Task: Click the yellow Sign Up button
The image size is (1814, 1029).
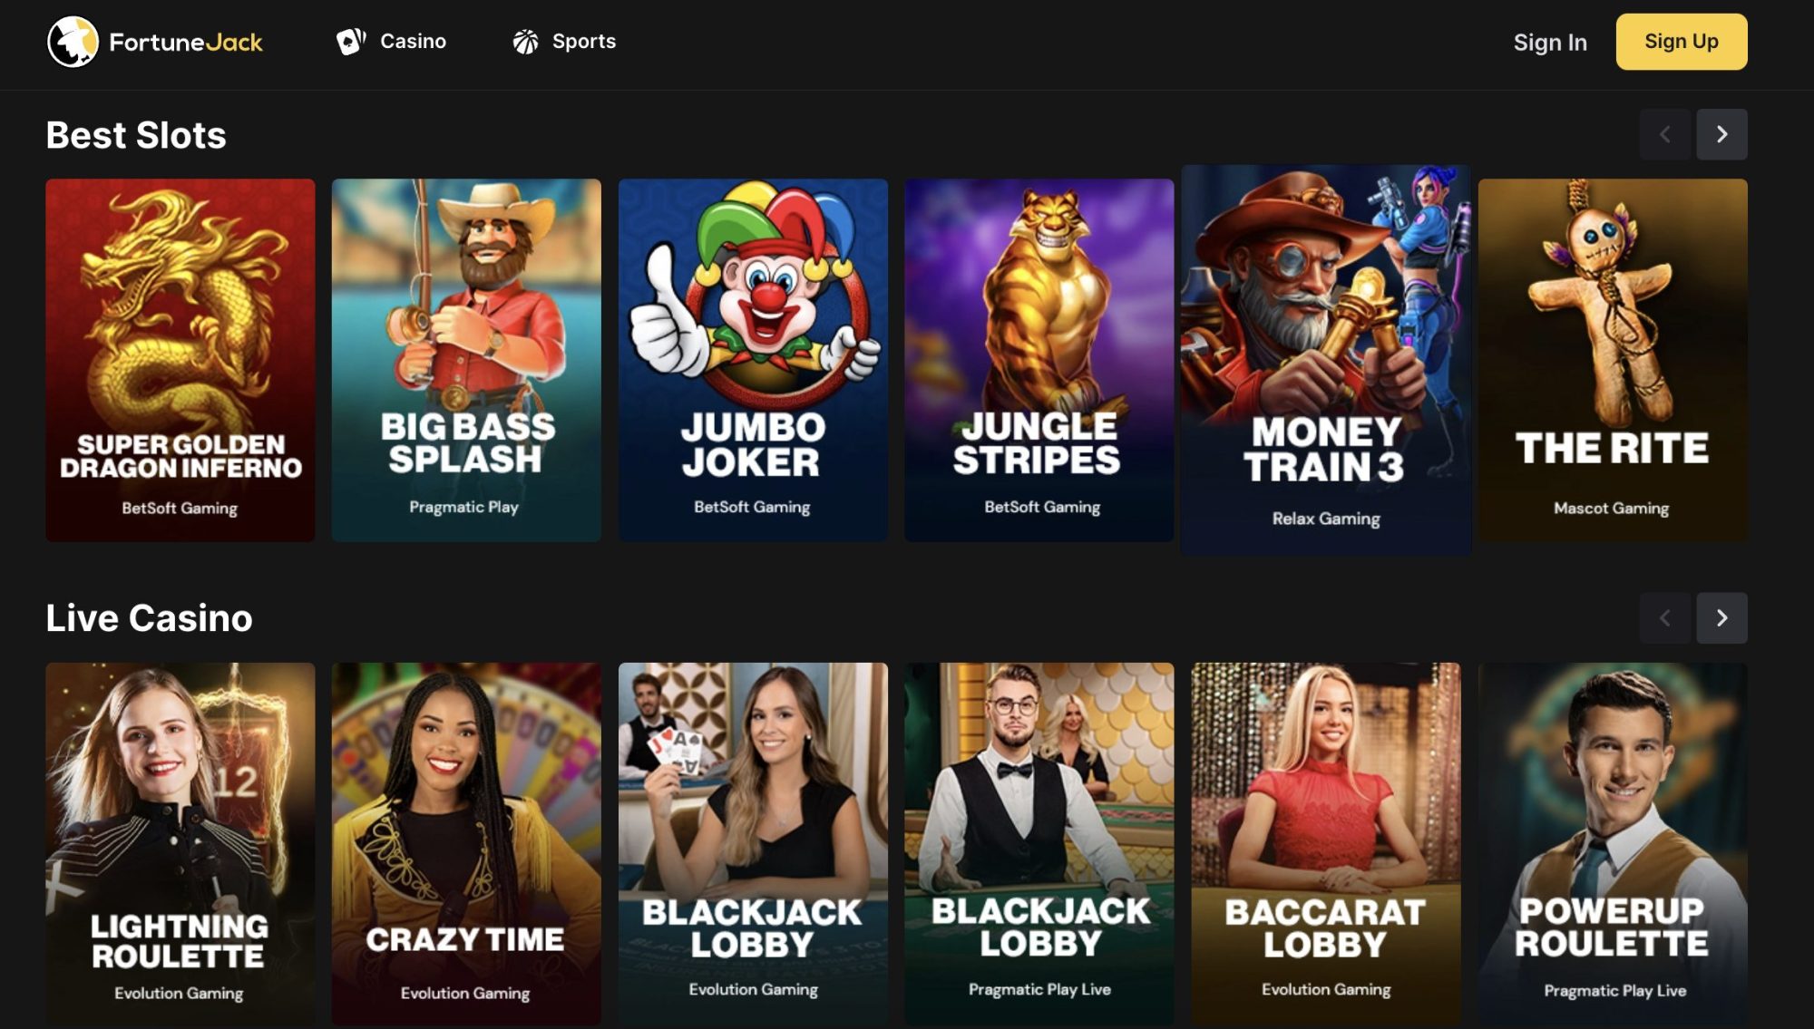Action: coord(1682,42)
